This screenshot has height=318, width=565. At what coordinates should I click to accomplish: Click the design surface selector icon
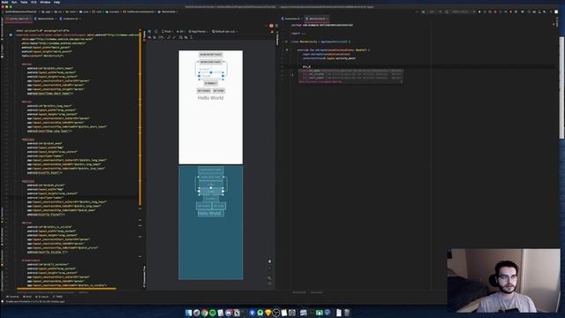[149, 32]
